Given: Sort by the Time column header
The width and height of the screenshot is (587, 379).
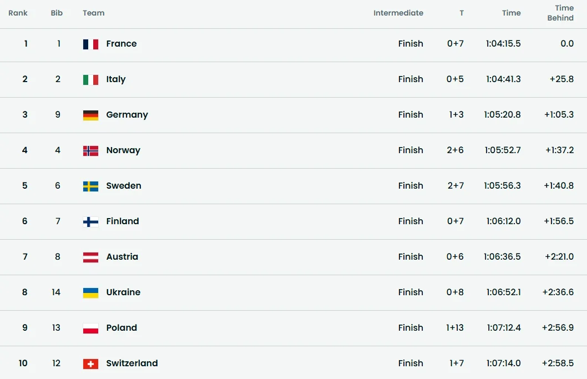Looking at the screenshot, I should click(x=511, y=13).
